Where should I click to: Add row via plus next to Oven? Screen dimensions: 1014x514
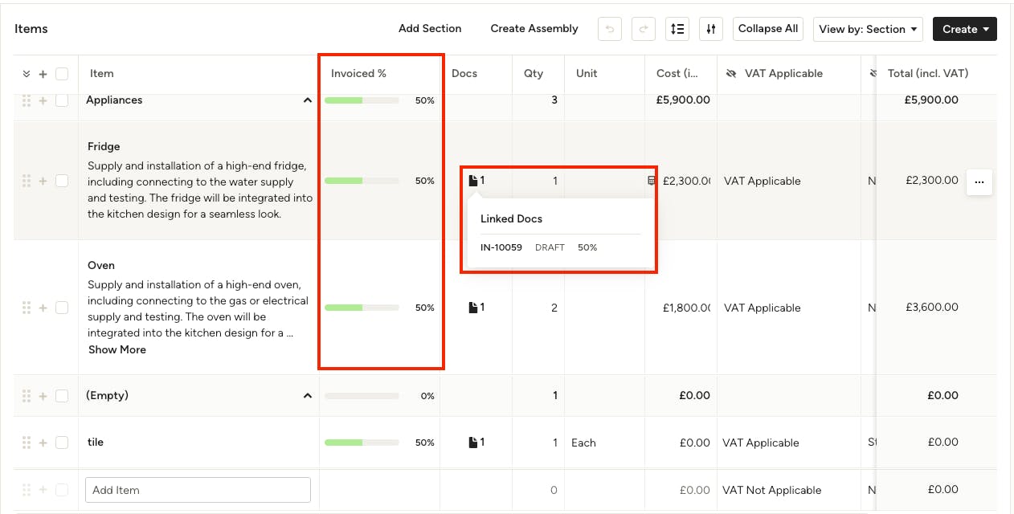coord(43,308)
